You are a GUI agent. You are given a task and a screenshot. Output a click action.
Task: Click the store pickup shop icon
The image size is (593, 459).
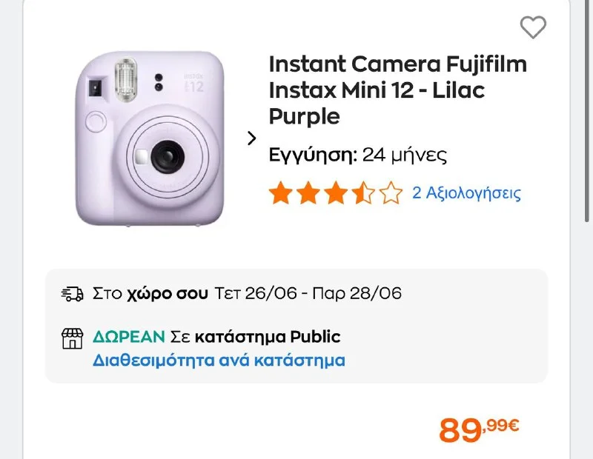(x=72, y=338)
